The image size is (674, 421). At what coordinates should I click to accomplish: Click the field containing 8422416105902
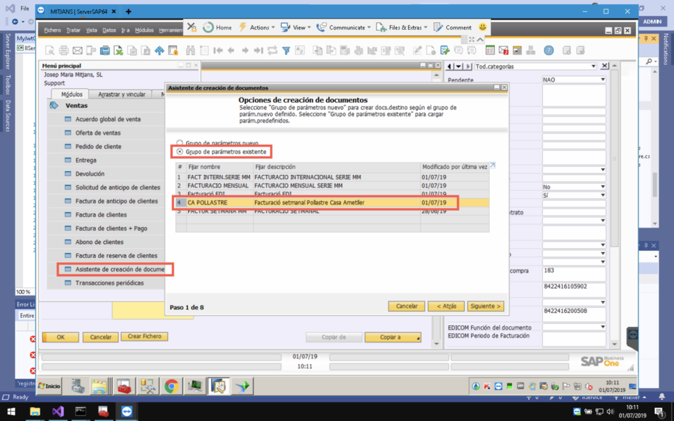coord(574,289)
